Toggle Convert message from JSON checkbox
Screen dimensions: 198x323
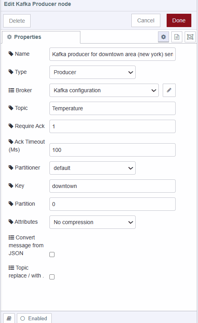pyautogui.click(x=52, y=255)
